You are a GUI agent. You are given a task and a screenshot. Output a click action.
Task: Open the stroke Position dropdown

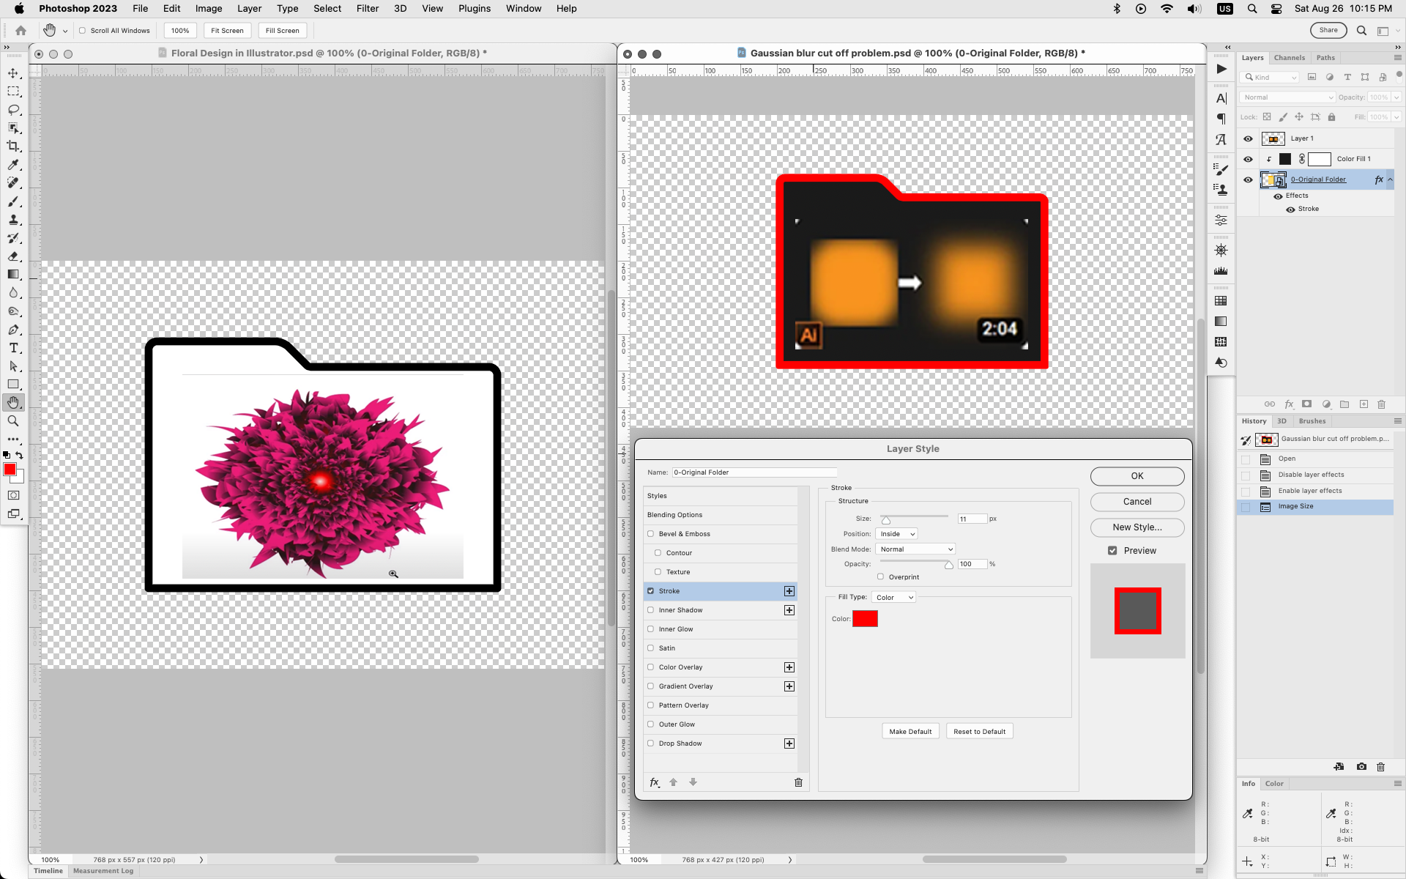click(x=896, y=534)
